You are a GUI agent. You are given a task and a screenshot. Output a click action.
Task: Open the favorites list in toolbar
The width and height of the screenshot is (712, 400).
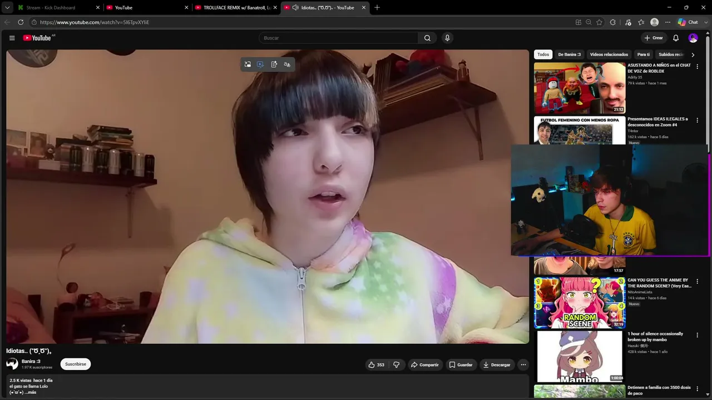click(x=641, y=22)
